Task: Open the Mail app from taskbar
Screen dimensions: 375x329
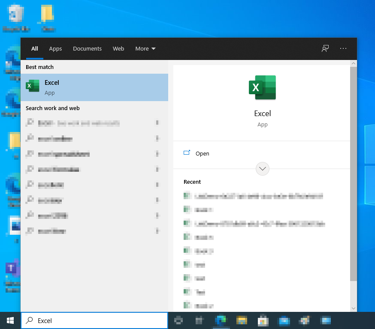Action: click(x=284, y=320)
